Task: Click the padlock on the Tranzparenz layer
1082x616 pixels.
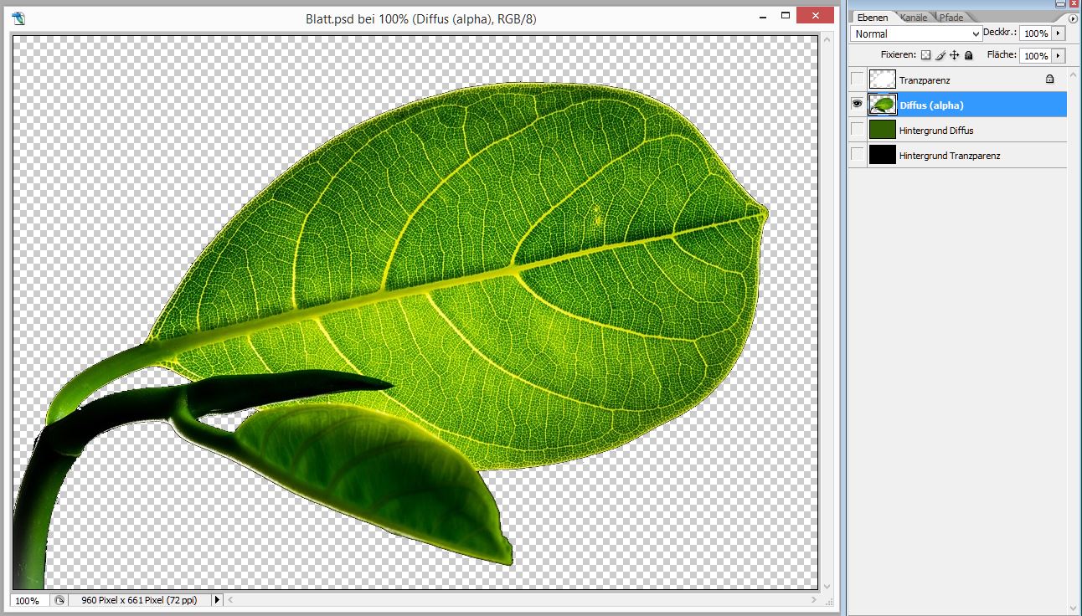Action: 1050,80
